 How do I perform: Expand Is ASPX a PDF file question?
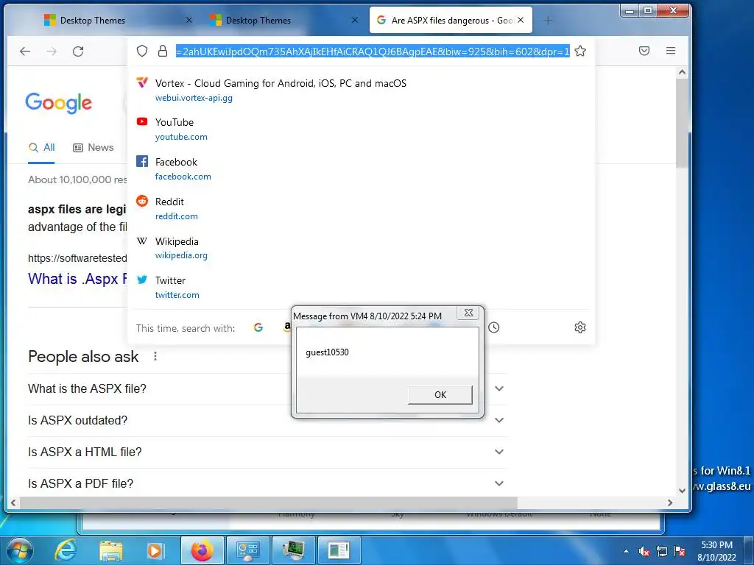(x=267, y=483)
